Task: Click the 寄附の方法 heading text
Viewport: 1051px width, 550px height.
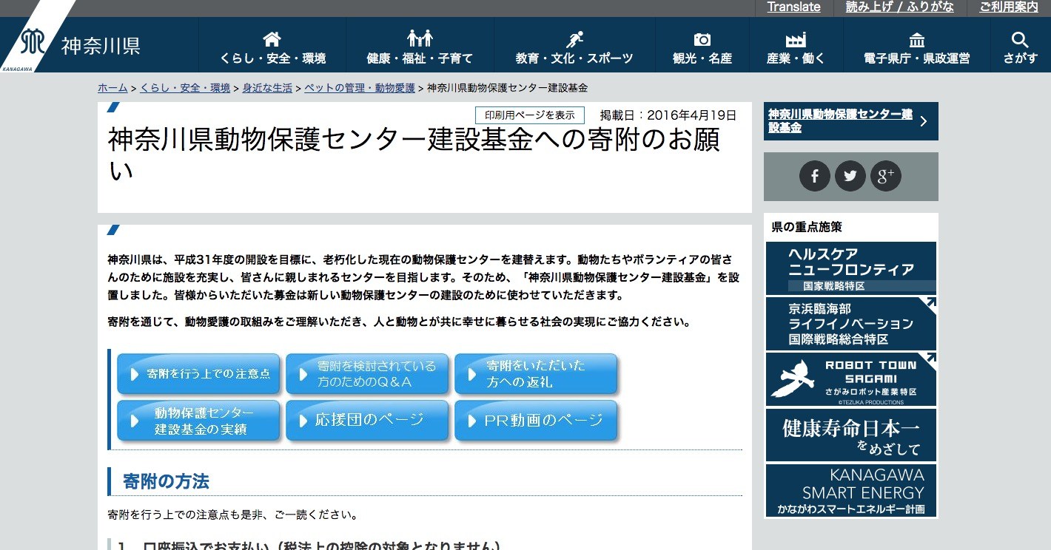Action: point(166,482)
